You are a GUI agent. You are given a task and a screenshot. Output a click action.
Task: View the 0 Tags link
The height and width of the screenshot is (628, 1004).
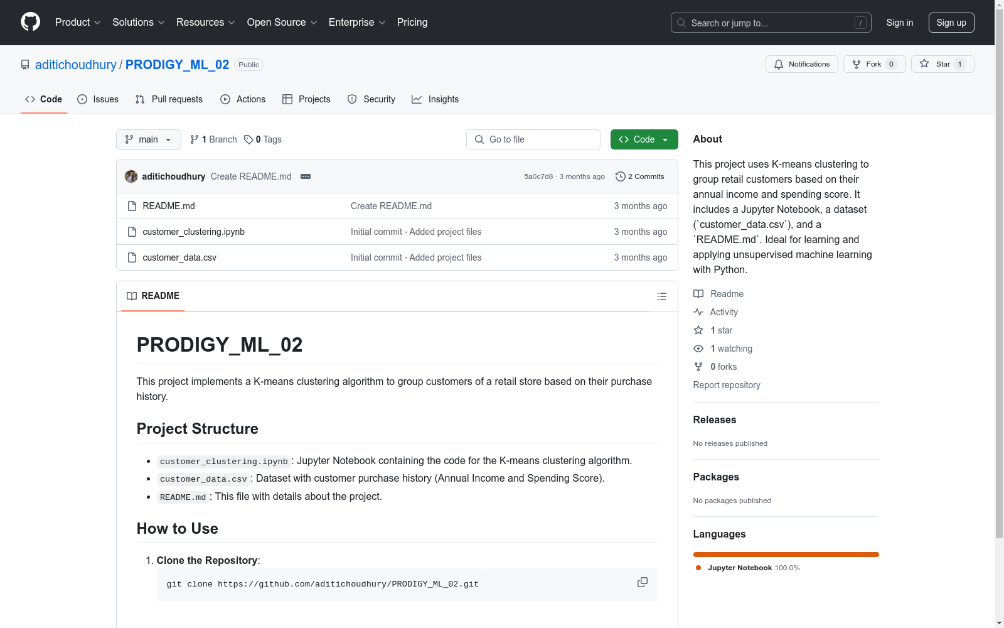[263, 139]
